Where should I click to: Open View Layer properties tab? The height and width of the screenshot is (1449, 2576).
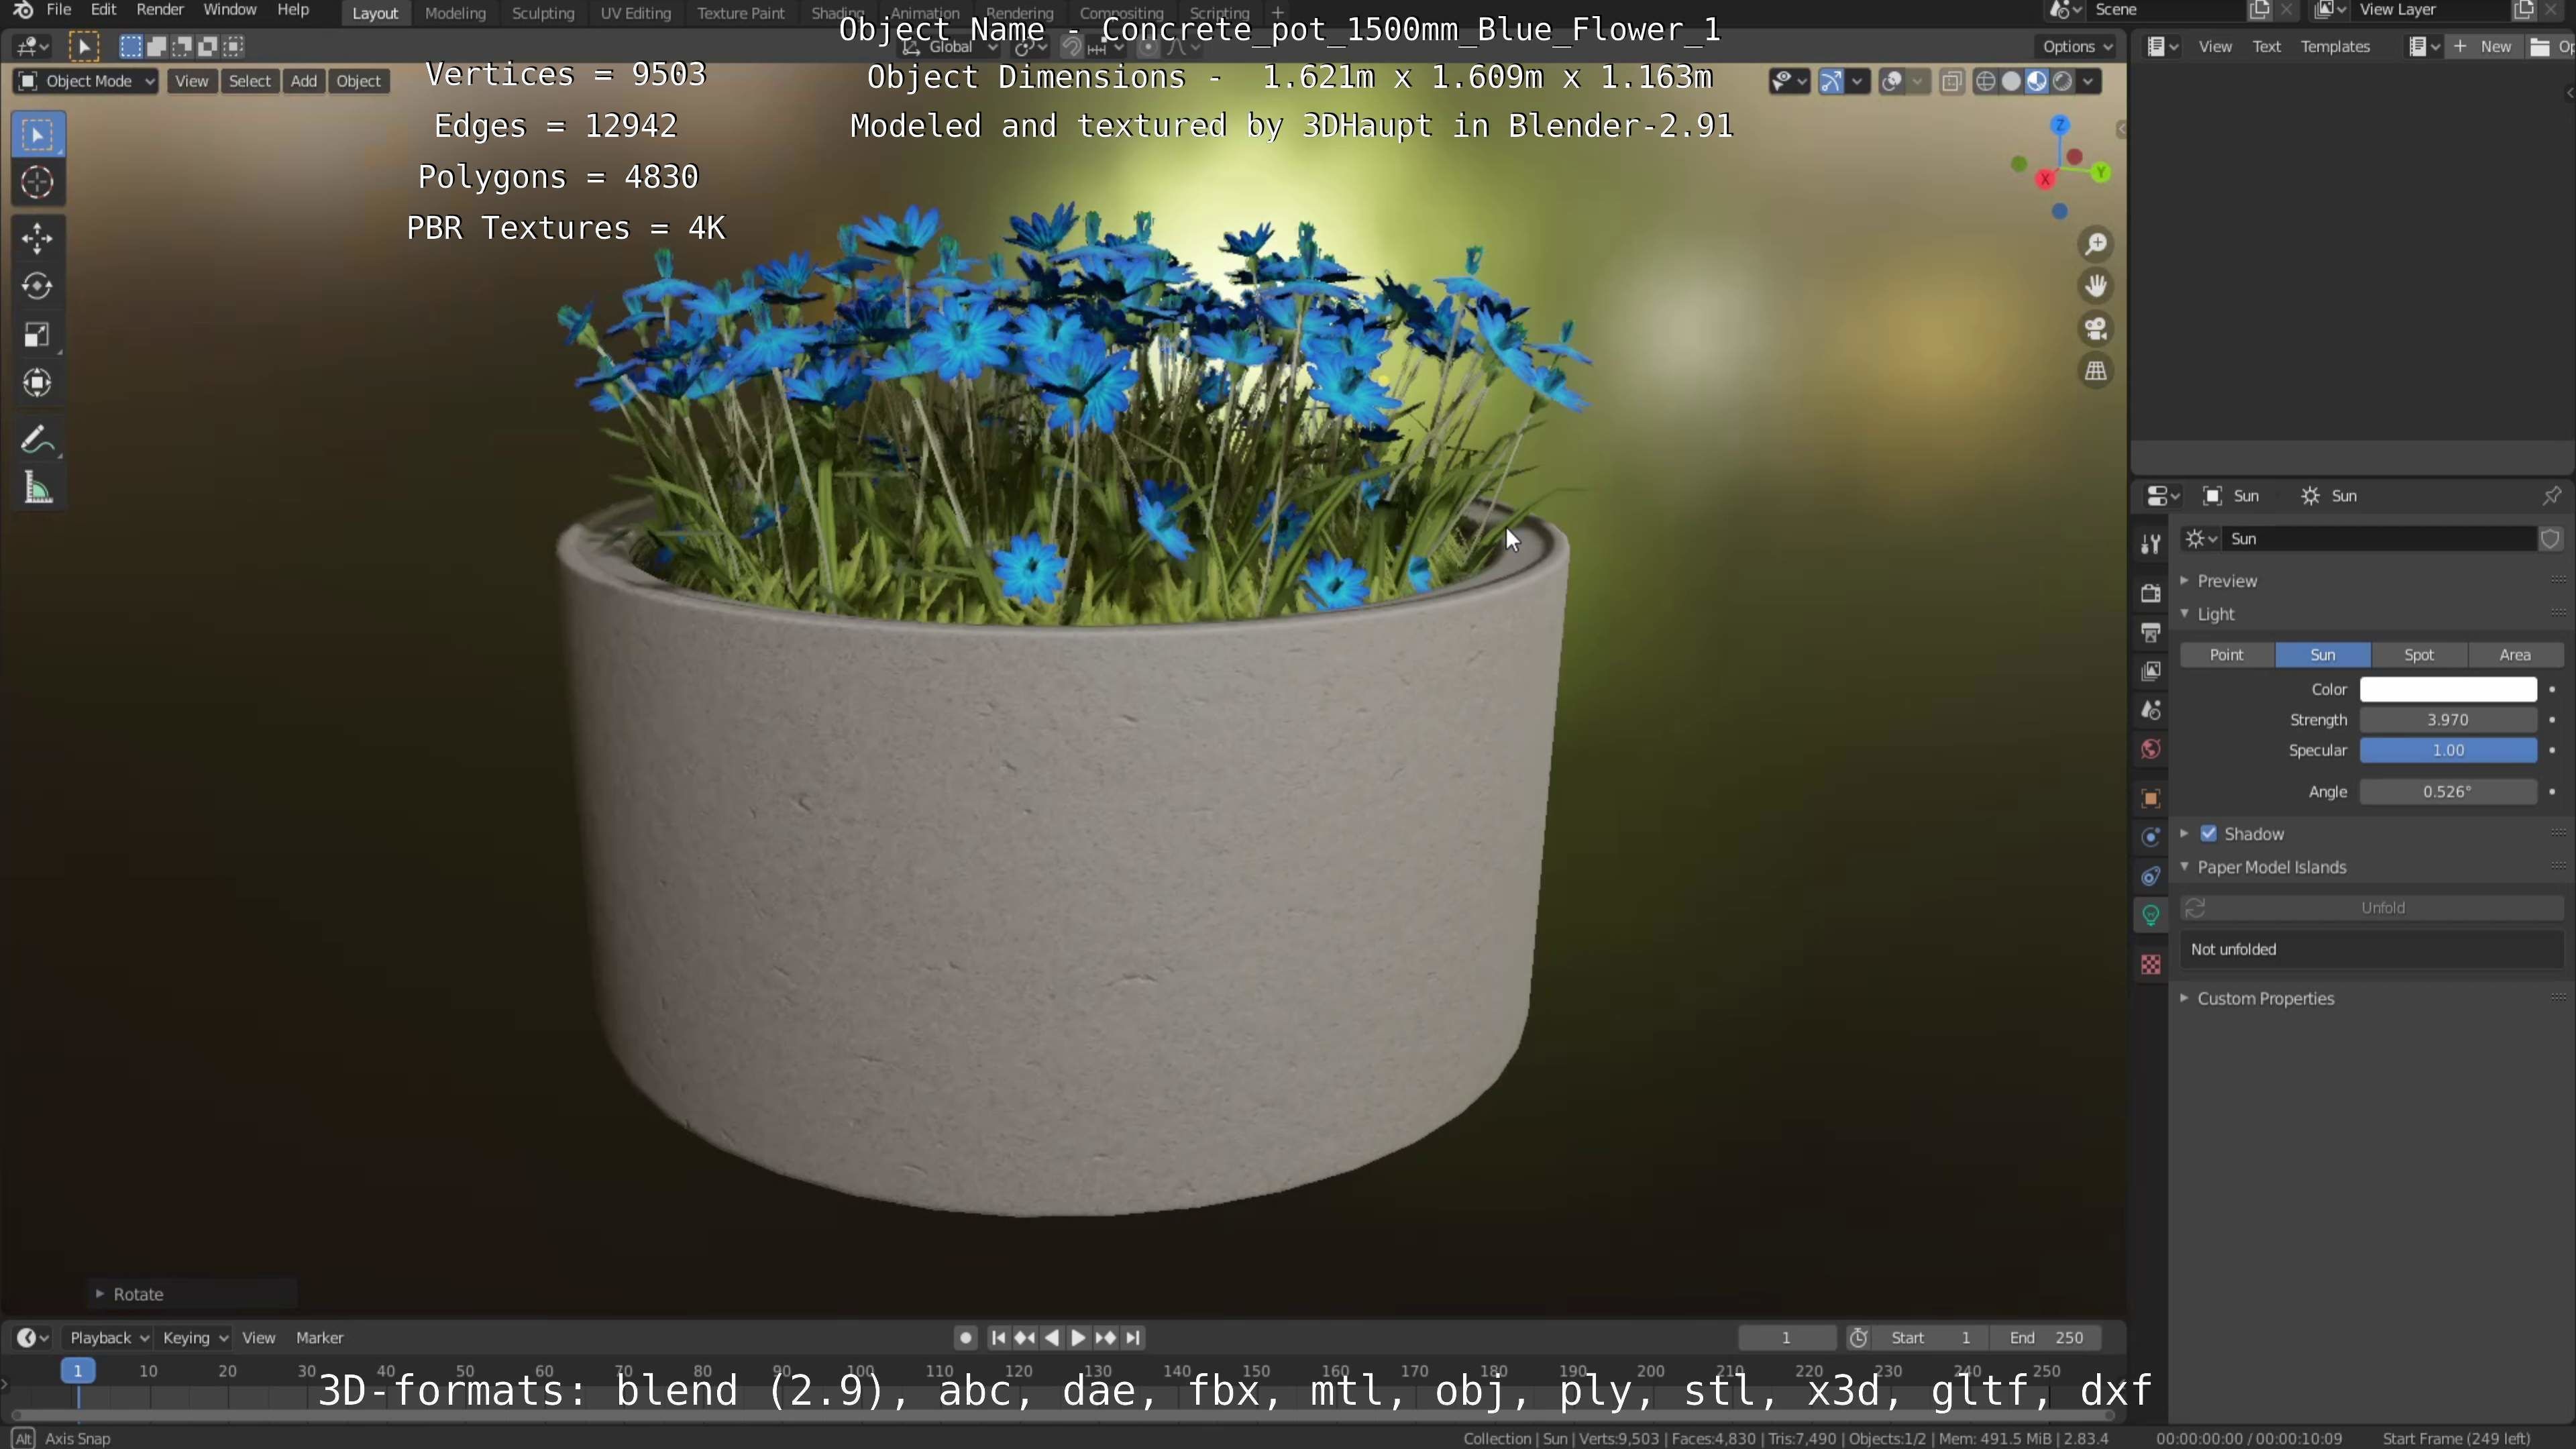coord(2150,671)
